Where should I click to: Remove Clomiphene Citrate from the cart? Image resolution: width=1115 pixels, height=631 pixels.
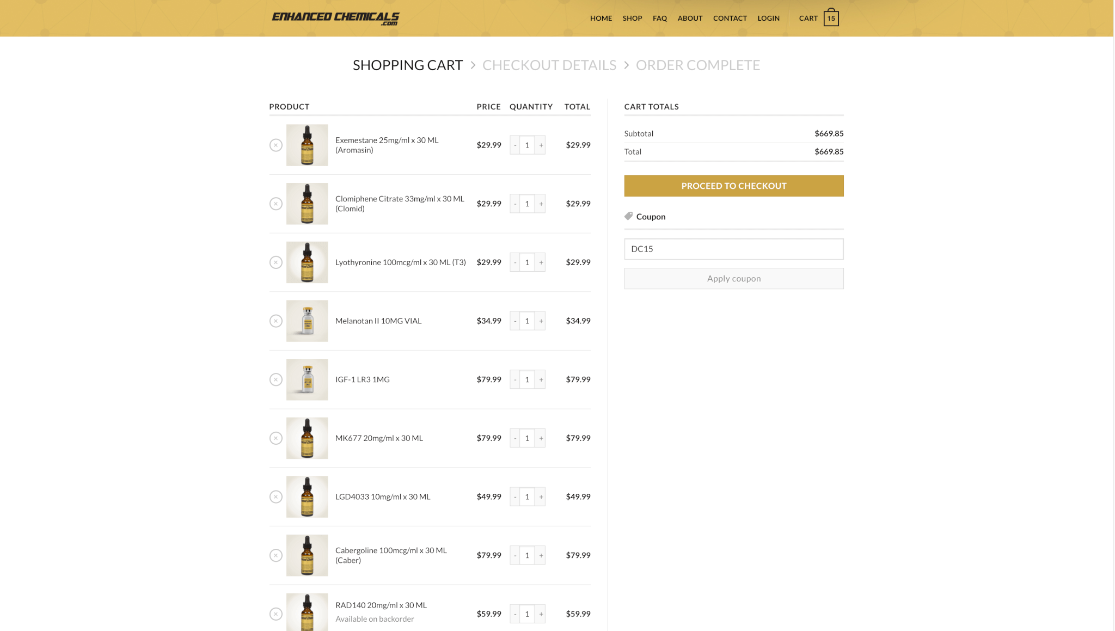point(276,204)
